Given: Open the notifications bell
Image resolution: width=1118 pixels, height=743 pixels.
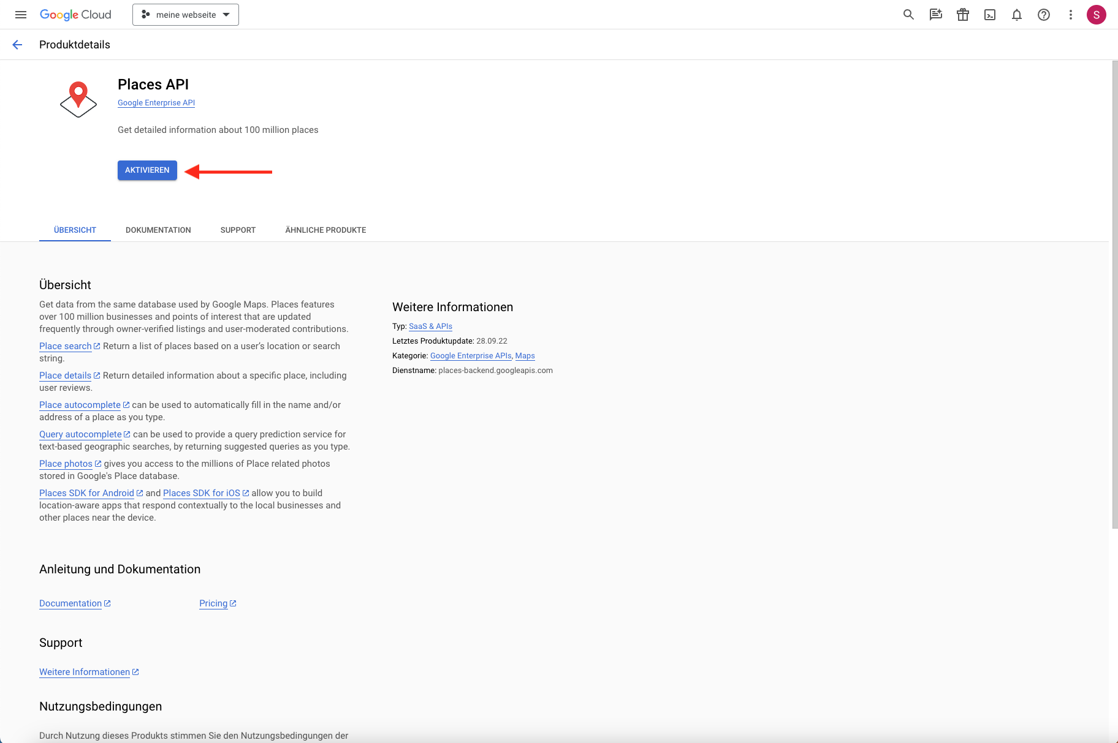Looking at the screenshot, I should pos(1017,15).
